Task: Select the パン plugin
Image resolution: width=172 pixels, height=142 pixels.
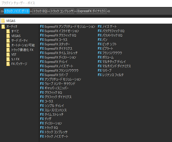Action: tap(103, 40)
